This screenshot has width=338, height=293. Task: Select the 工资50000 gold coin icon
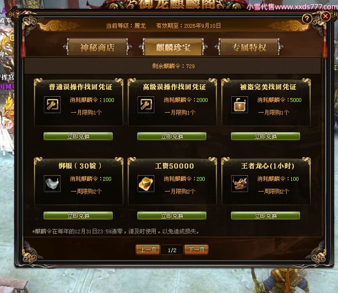146,184
